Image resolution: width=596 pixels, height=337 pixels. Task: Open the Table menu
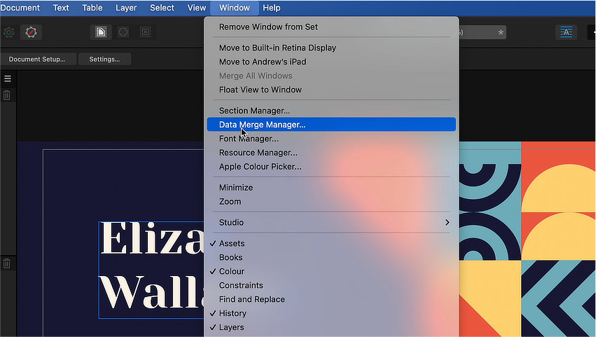click(x=92, y=8)
